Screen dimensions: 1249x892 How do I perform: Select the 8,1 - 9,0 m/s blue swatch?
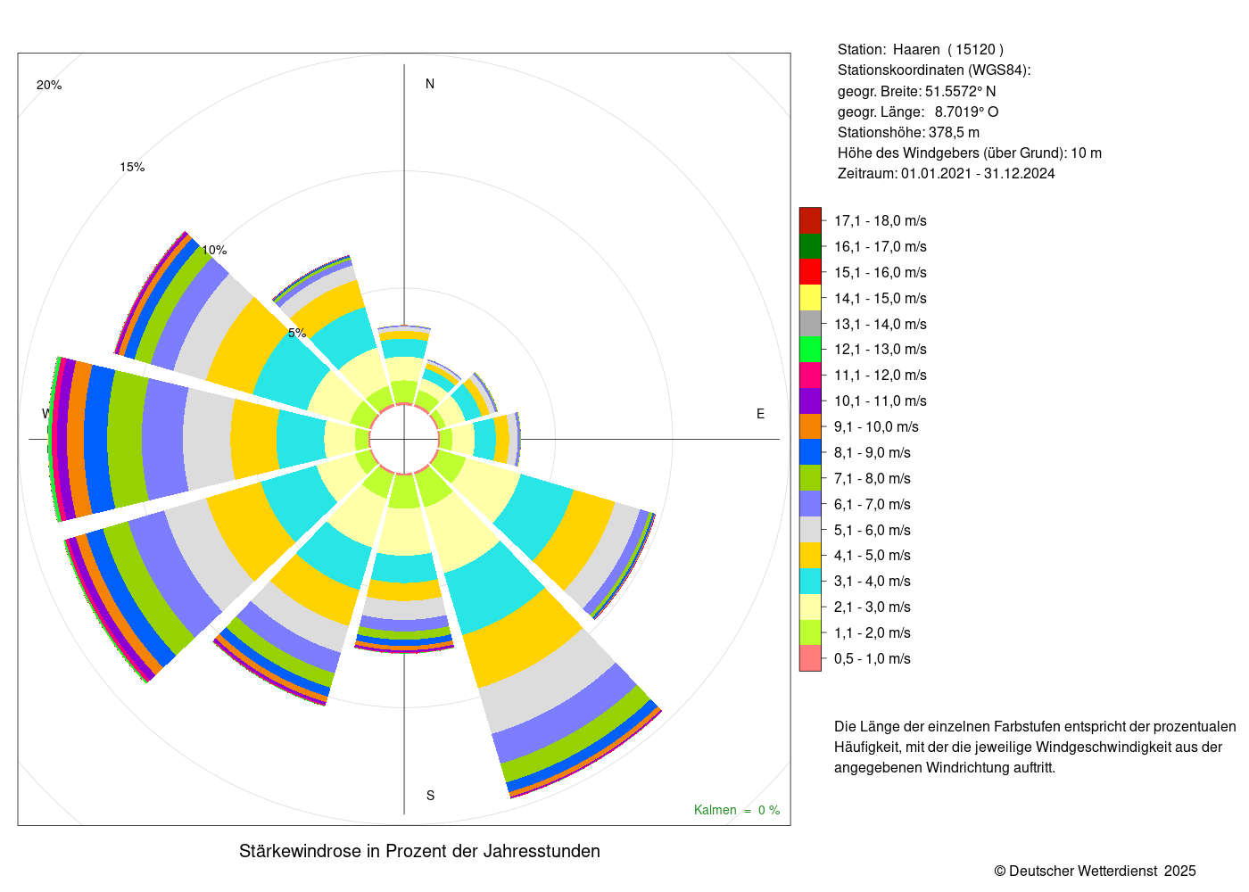click(x=810, y=452)
